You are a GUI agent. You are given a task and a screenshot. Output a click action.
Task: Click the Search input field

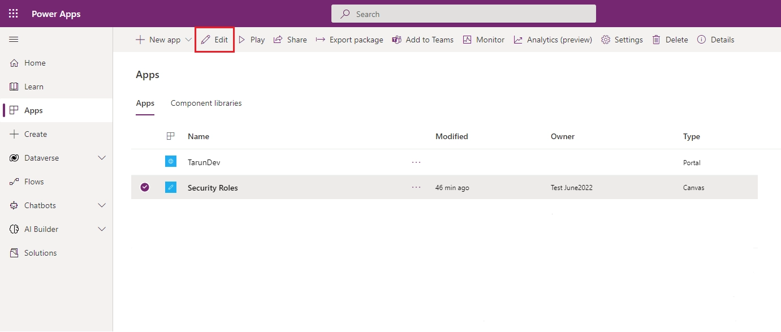tap(464, 14)
